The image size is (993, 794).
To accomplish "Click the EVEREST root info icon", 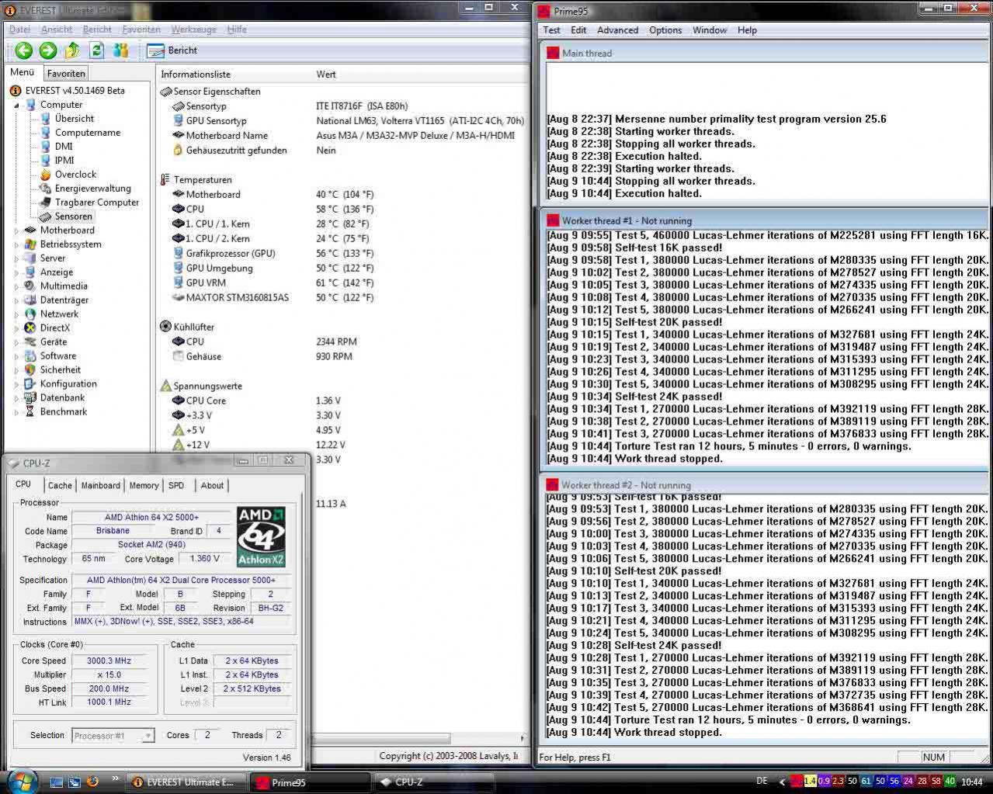I will point(15,91).
